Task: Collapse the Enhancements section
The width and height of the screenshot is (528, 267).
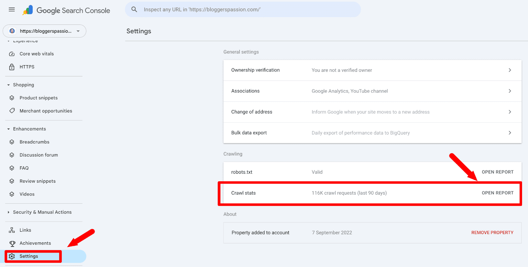Action: coord(9,129)
